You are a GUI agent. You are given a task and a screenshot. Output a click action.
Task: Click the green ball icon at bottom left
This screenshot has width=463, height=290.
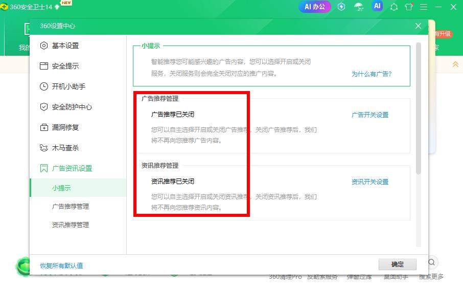(23, 266)
